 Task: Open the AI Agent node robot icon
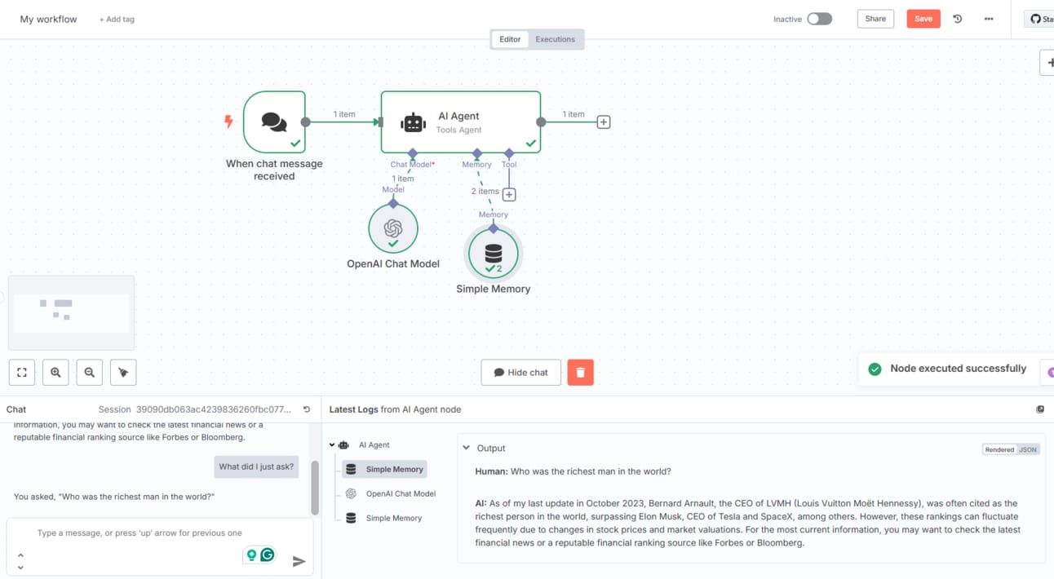click(414, 122)
